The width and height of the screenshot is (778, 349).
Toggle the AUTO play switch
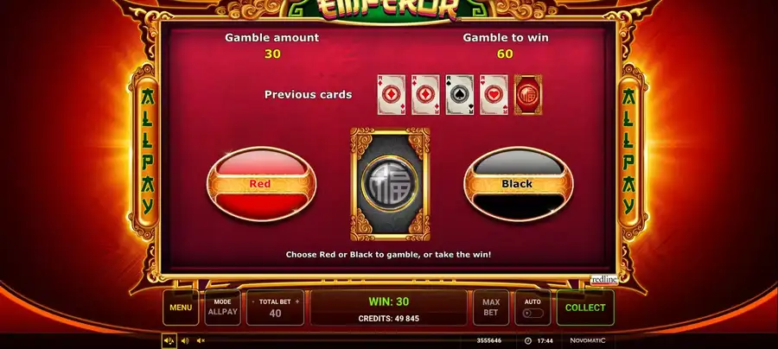[x=532, y=314]
